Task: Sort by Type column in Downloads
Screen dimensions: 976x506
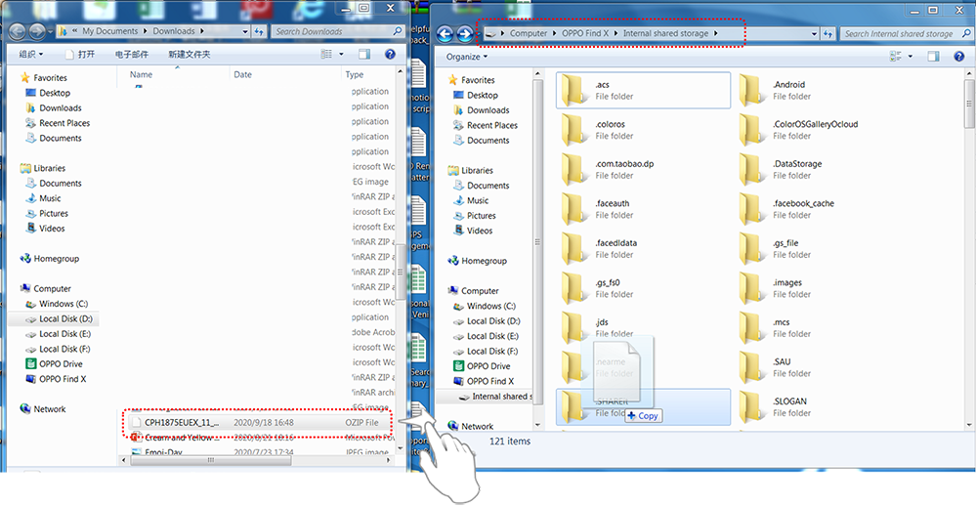Action: click(x=368, y=74)
